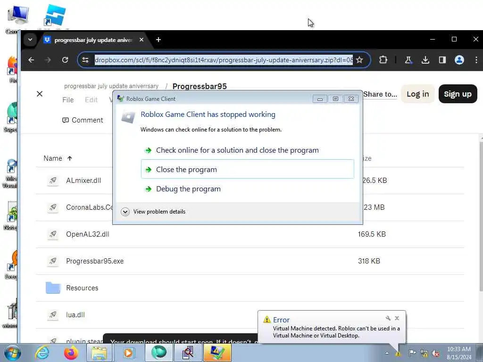483x362 pixels.
Task: Click the Comment button
Action: pos(83,120)
